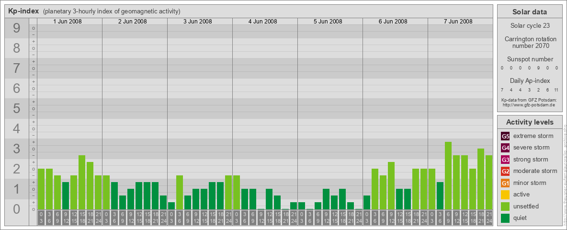Image resolution: width=567 pixels, height=230 pixels.
Task: Click the 9-12 hour bar on 5 Jun 2008
Action: click(326, 199)
